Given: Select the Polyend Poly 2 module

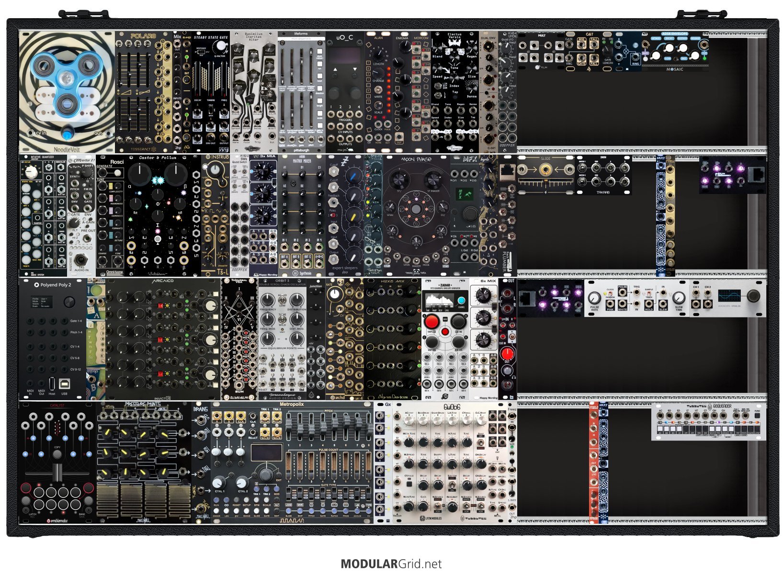Looking at the screenshot, I should click(x=53, y=338).
